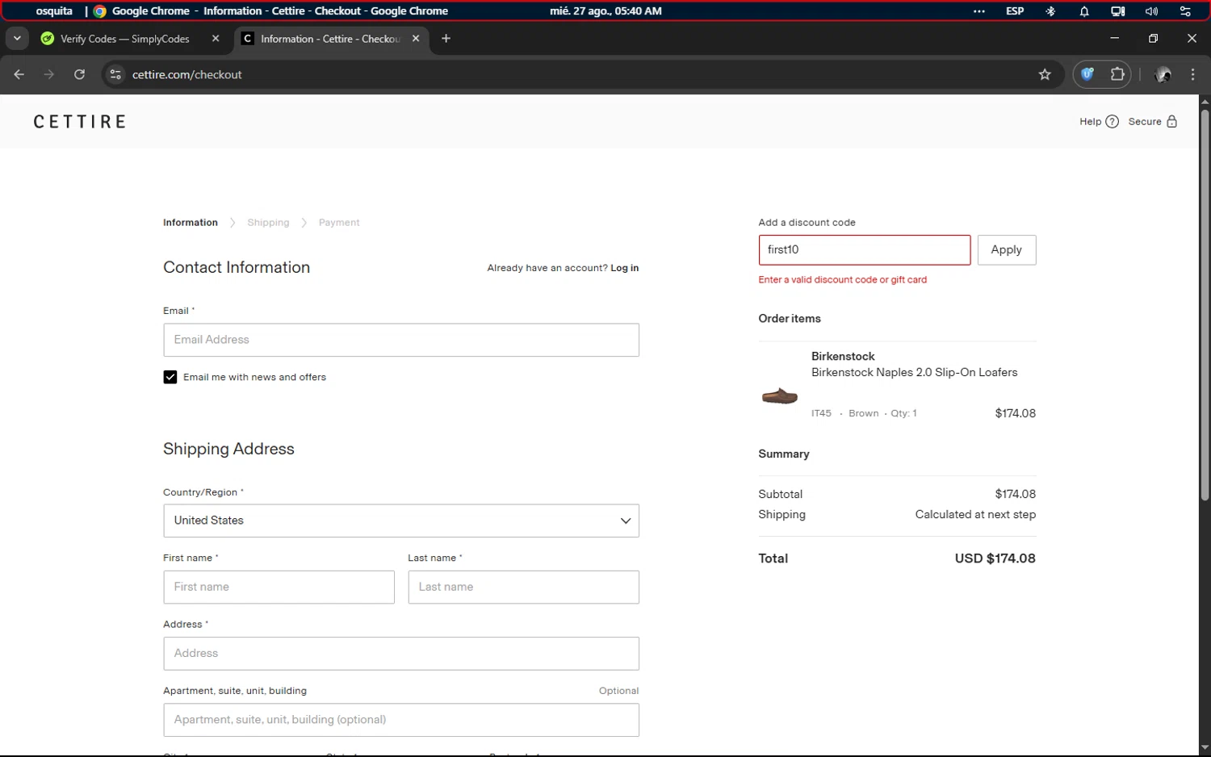Expand the tab search dropdown arrow
The width and height of the screenshot is (1211, 757).
17,39
